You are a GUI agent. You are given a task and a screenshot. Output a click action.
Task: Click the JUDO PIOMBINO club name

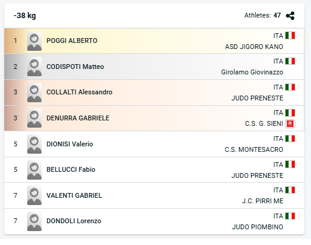point(258,227)
